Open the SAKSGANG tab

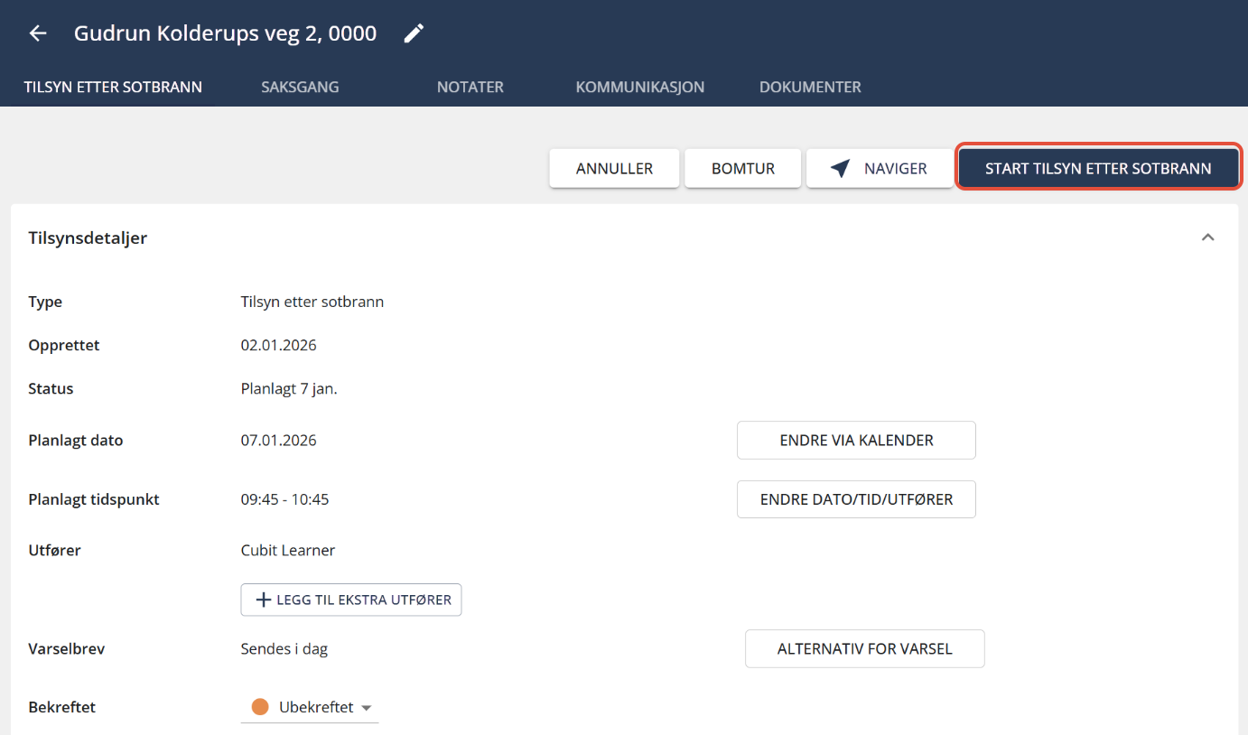[x=300, y=88]
